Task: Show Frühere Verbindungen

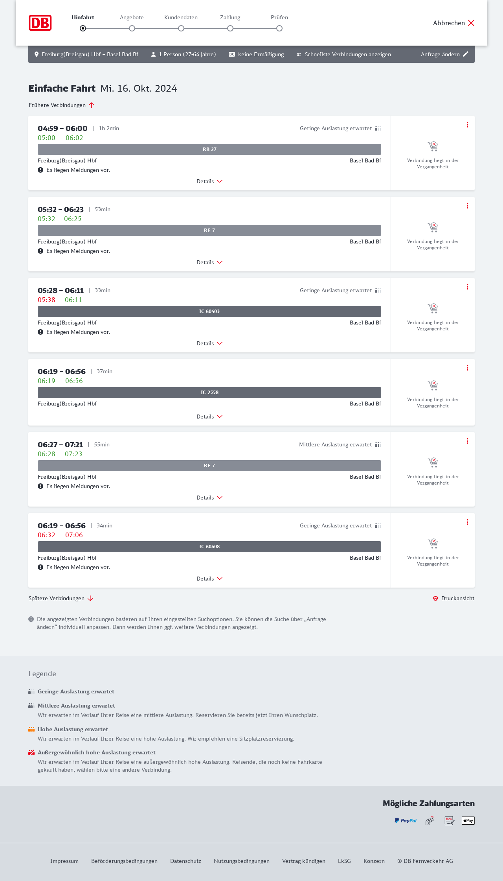Action: coord(61,105)
